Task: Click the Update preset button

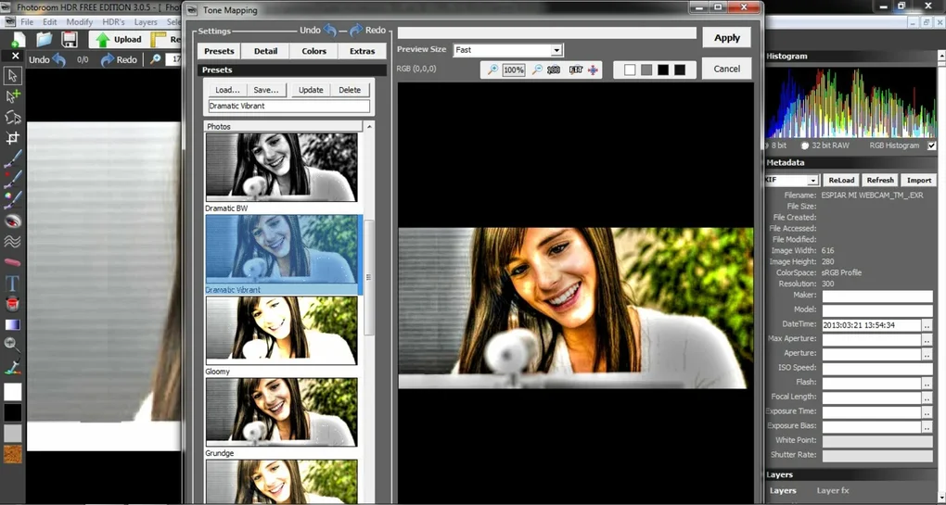Action: (311, 90)
